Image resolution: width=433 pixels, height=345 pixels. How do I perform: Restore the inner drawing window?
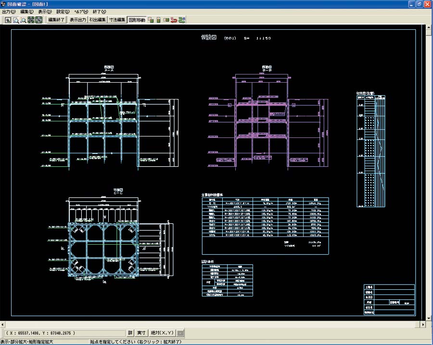coord(420,4)
